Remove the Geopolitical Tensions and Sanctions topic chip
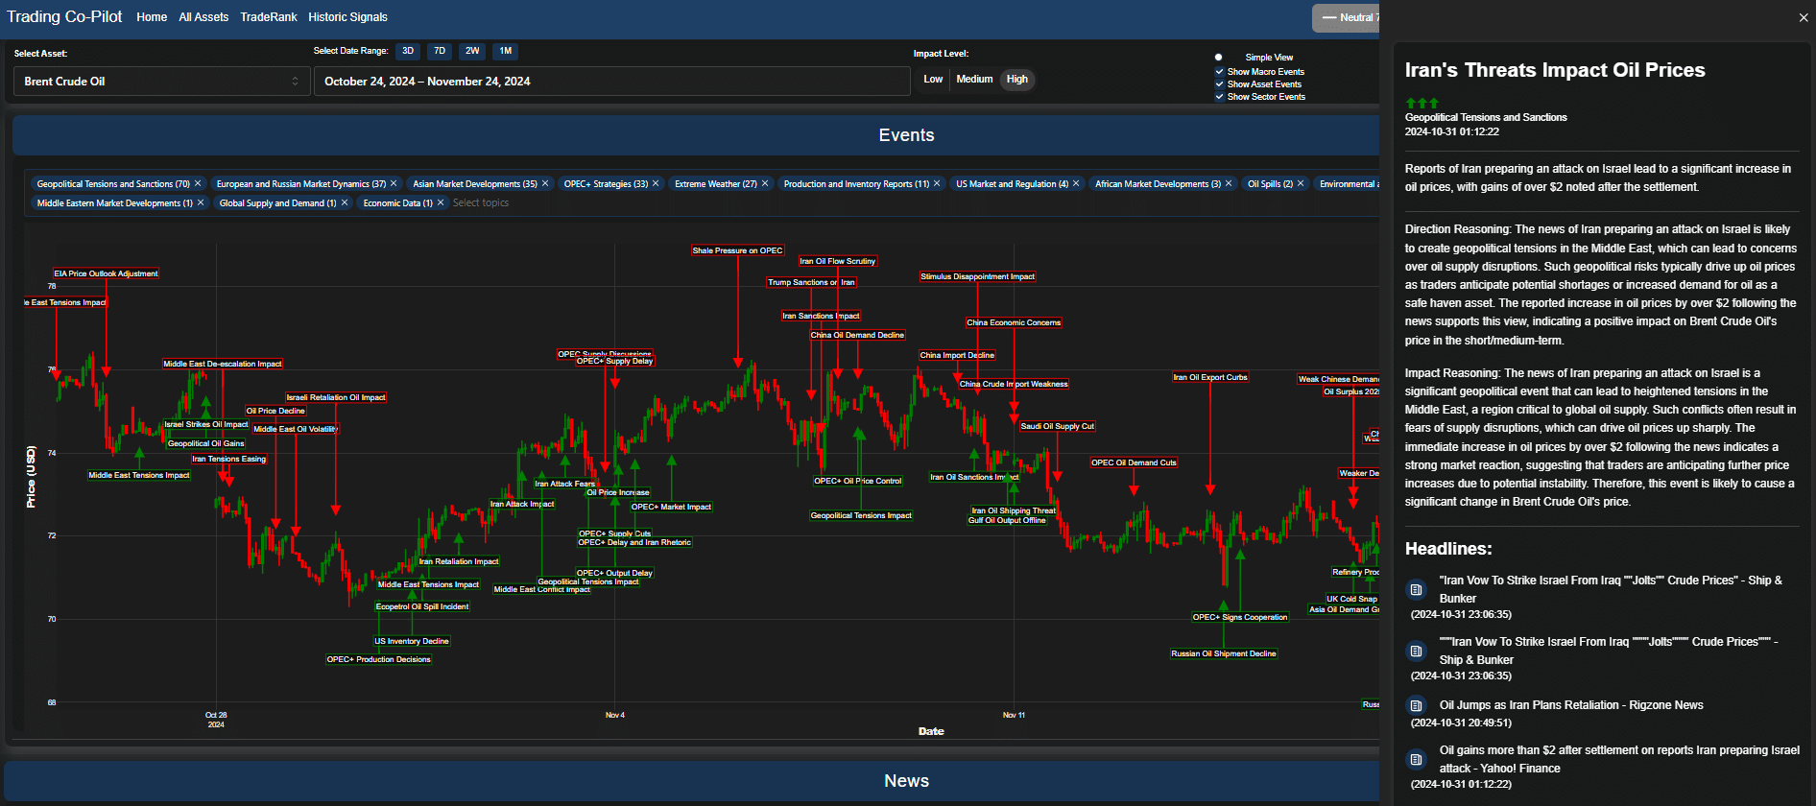This screenshot has width=1816, height=806. click(198, 183)
